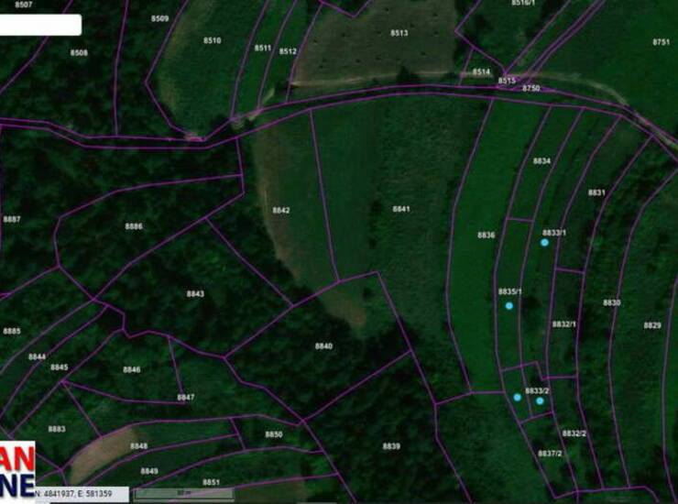Image resolution: width=678 pixels, height=504 pixels.
Task: Click parcel number 8833/1
Action: [x=554, y=233]
